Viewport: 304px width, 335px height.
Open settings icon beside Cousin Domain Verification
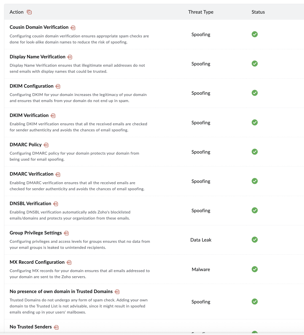tap(73, 28)
